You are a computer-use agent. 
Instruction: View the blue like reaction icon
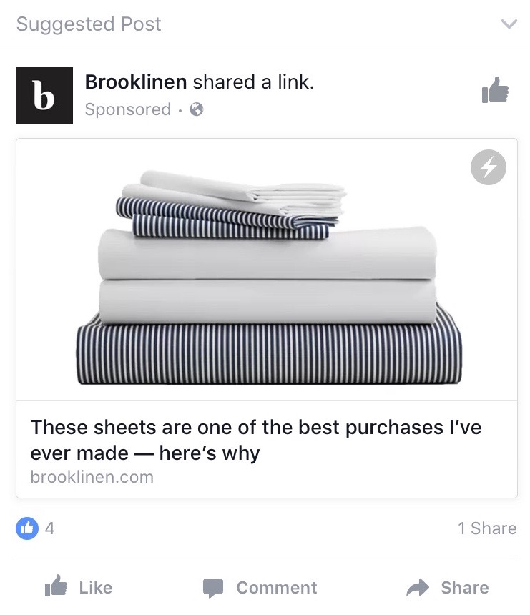27,528
